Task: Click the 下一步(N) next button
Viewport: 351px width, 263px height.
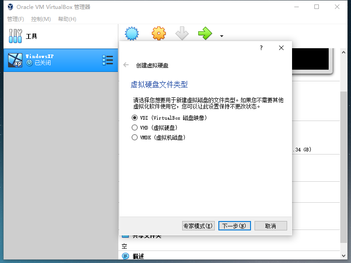Action: pos(234,226)
